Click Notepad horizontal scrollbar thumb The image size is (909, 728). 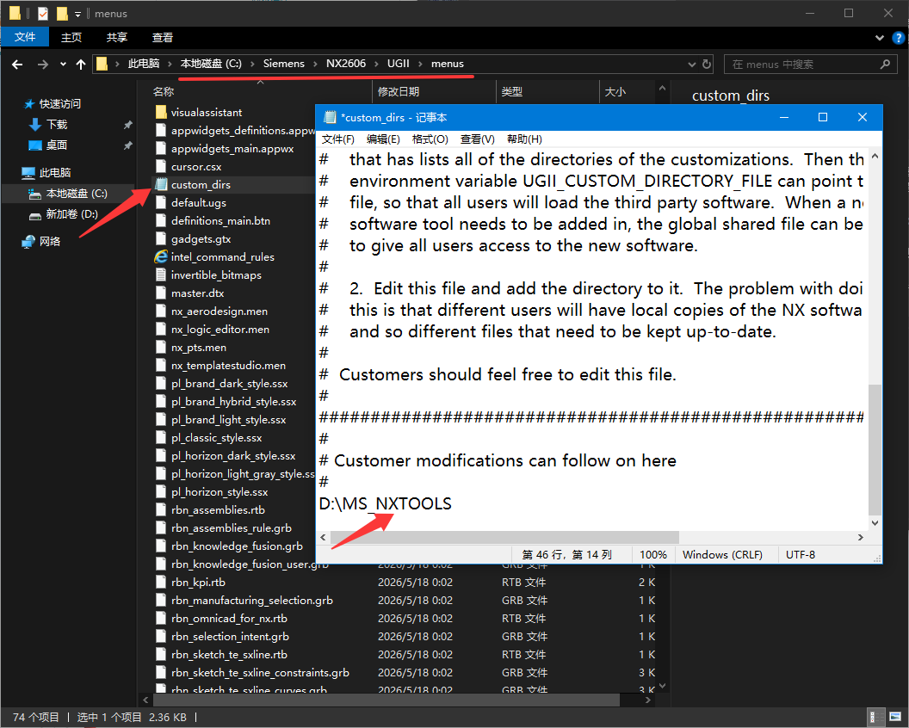(x=505, y=537)
